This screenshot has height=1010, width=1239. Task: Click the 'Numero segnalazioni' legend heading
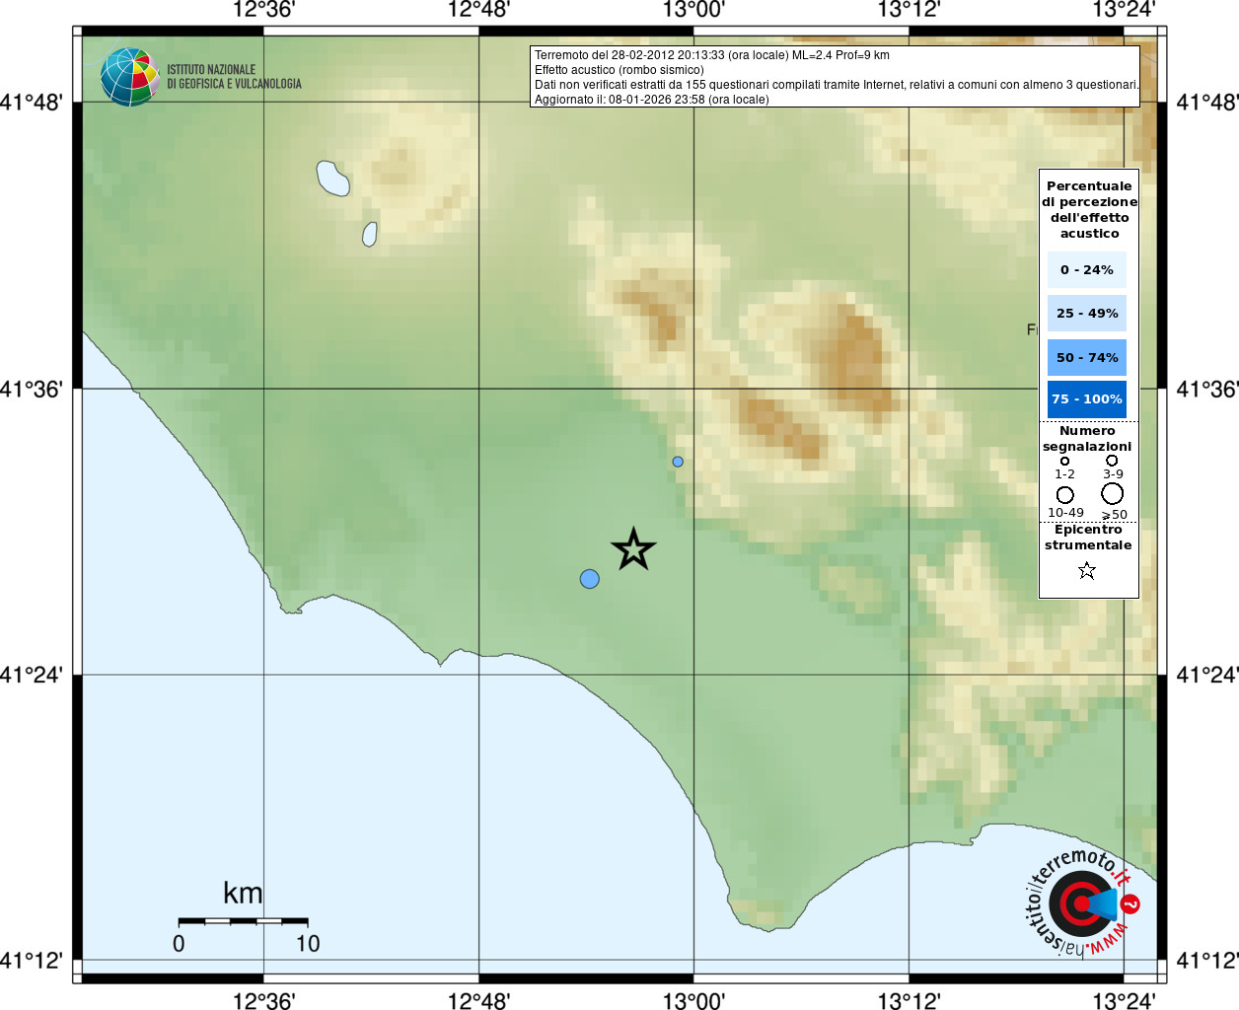pyautogui.click(x=1087, y=439)
